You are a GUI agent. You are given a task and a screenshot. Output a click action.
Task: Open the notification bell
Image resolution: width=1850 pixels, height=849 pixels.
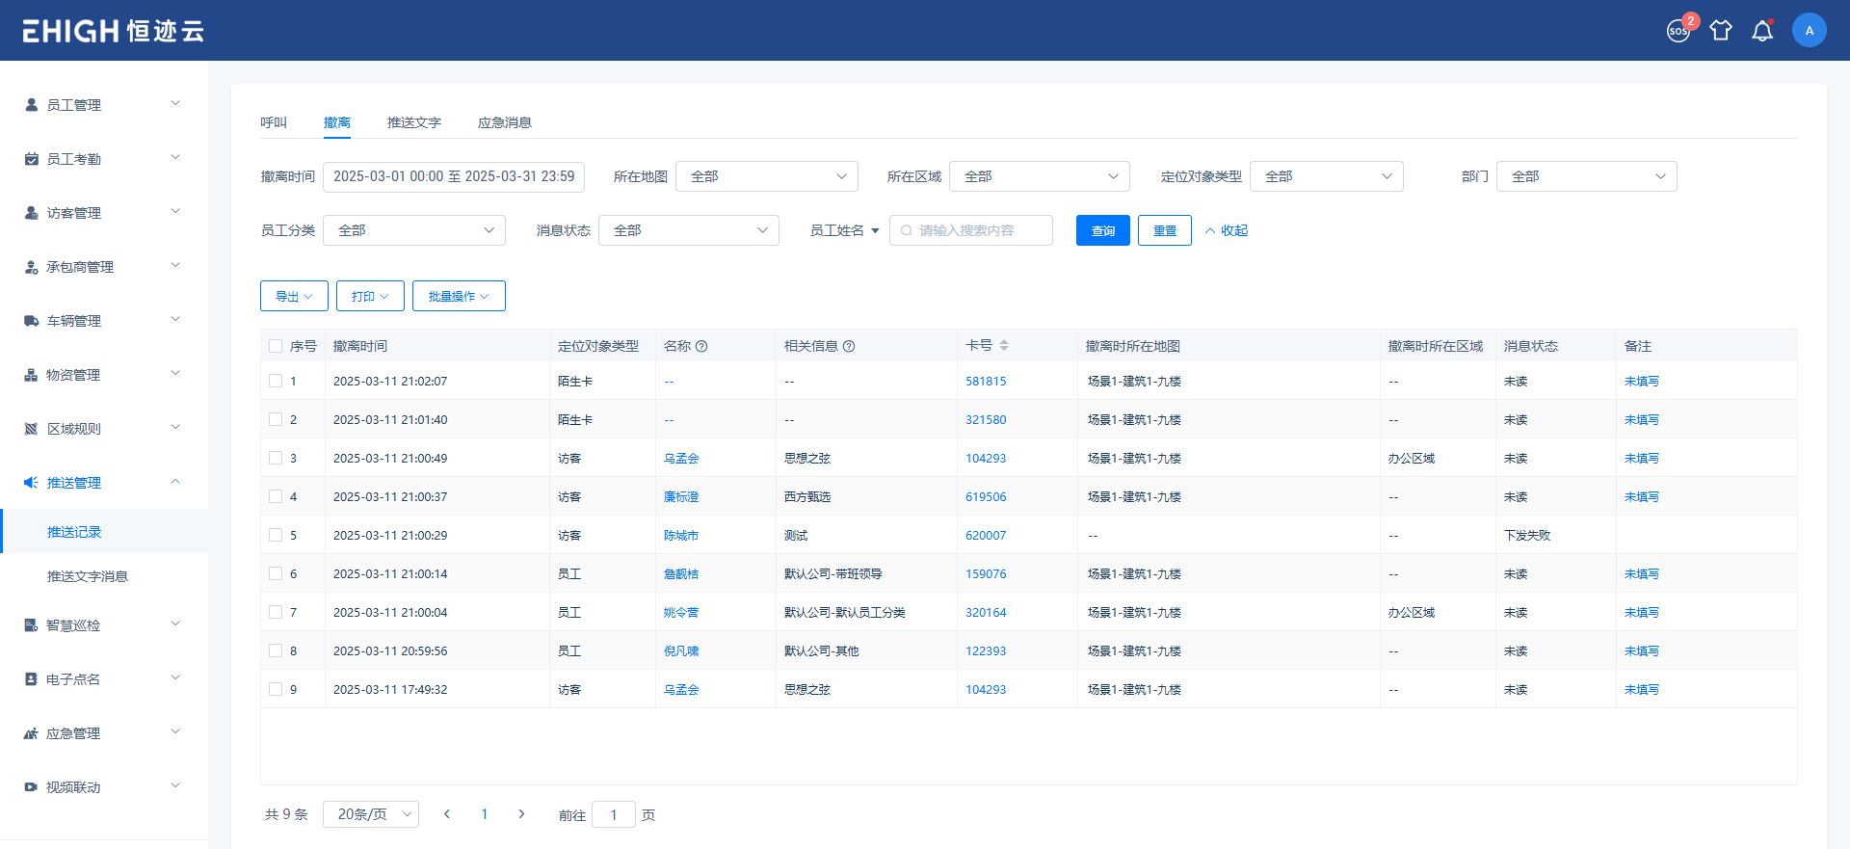point(1762,31)
